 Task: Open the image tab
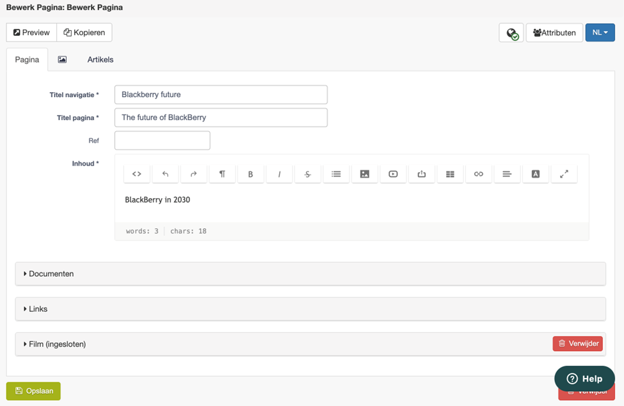click(62, 59)
